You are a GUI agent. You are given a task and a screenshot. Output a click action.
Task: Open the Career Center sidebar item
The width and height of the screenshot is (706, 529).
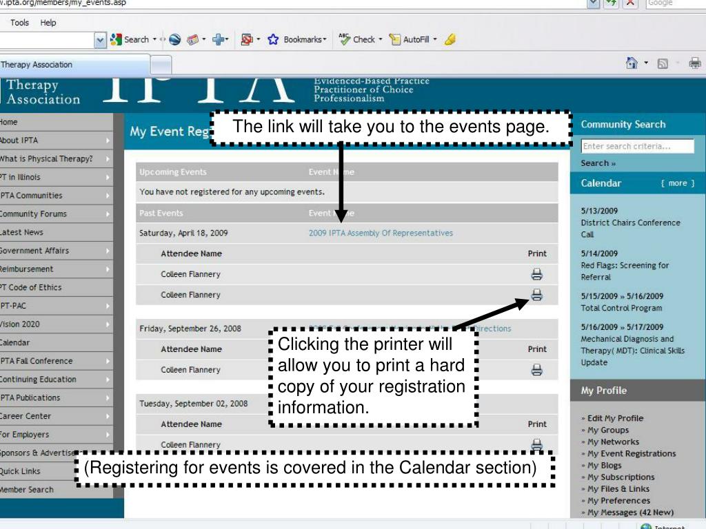tap(57, 416)
